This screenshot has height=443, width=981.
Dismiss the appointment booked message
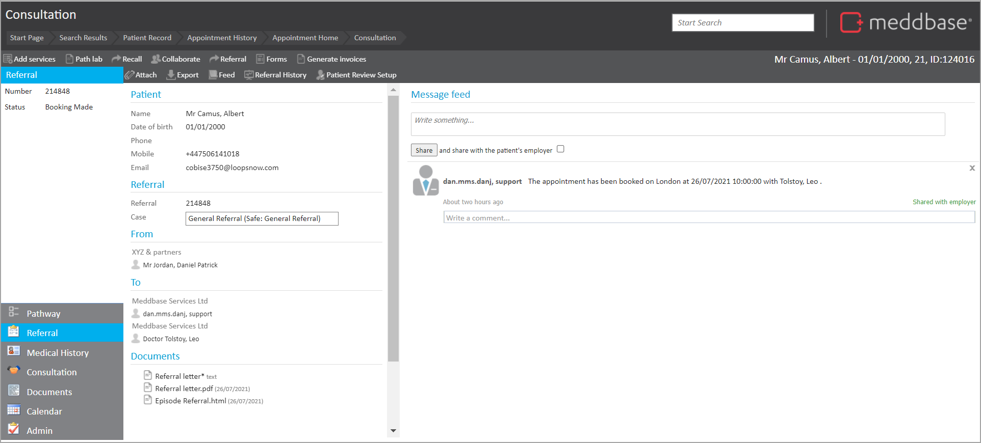[x=972, y=168]
